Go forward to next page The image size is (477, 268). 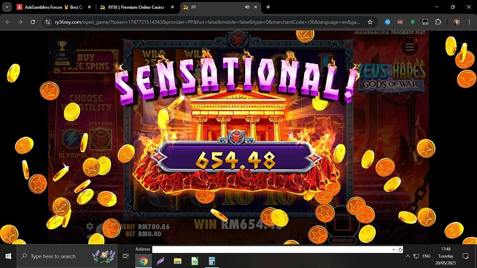20,22
